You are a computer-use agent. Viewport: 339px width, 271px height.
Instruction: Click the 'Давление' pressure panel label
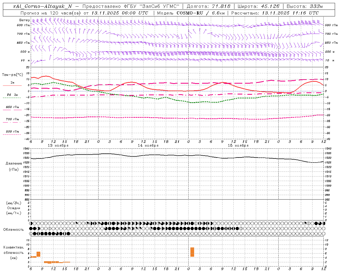click(14, 164)
